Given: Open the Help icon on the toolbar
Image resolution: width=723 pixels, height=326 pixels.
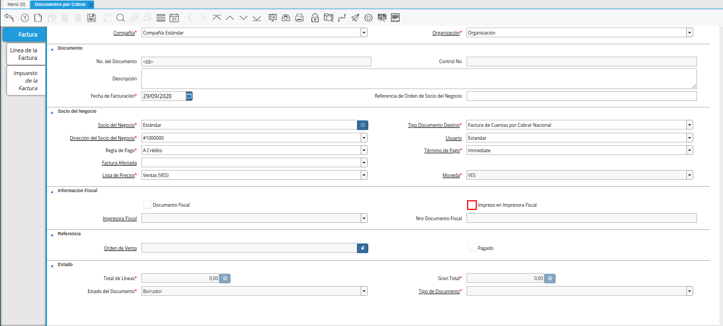Looking at the screenshot, I should point(24,17).
